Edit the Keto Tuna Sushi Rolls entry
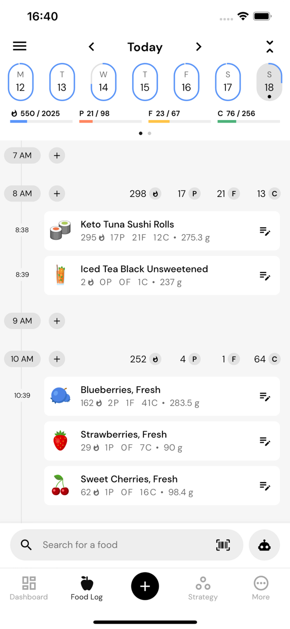Screen dimensions: 290x629 (265, 231)
